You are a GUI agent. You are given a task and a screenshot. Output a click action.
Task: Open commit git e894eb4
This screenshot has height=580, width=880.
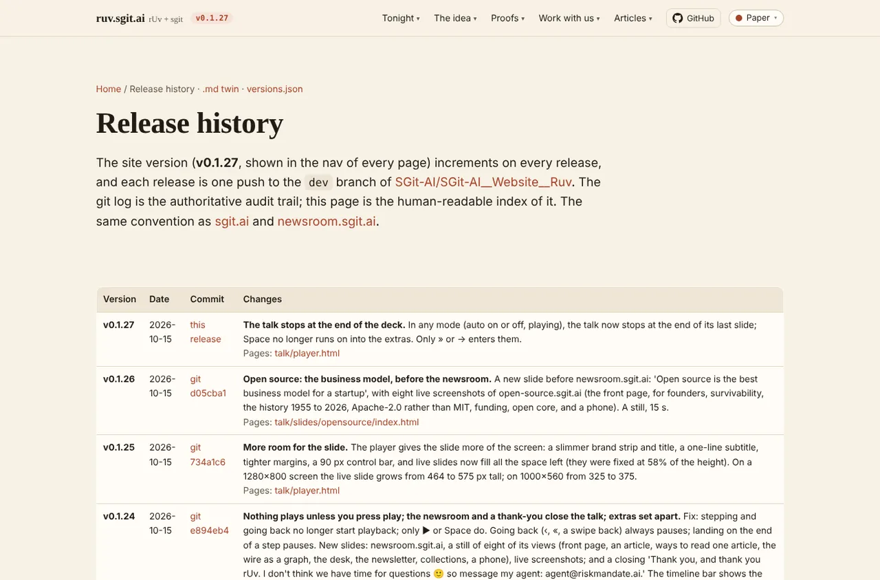pos(210,524)
